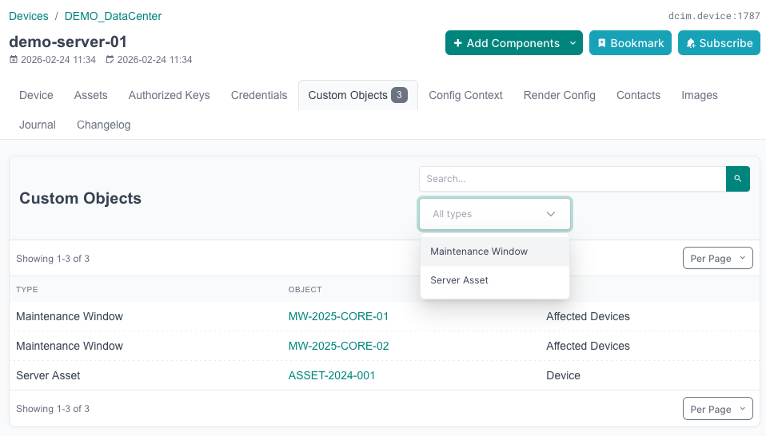Viewport: 766px width, 436px height.
Task: Open the Changelog tab
Action: tap(104, 125)
